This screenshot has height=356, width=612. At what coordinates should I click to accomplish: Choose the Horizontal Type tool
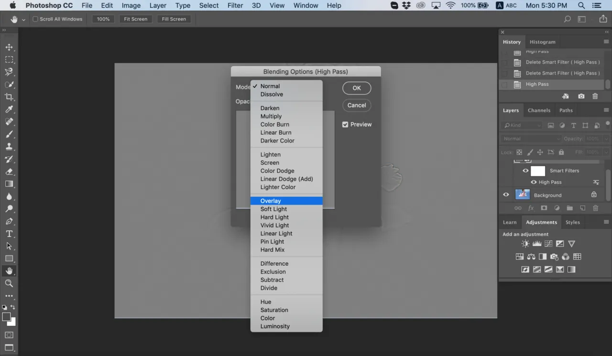pos(10,234)
